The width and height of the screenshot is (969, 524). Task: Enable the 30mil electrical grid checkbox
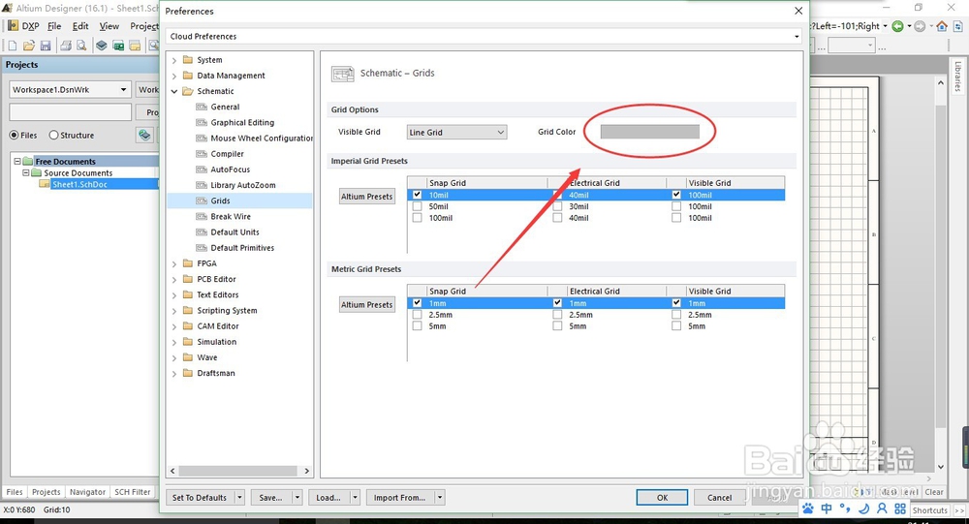click(x=557, y=206)
